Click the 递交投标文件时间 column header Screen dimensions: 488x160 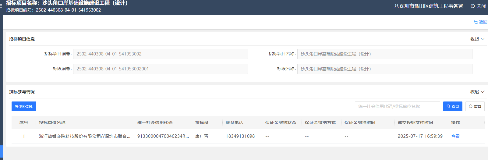point(415,123)
